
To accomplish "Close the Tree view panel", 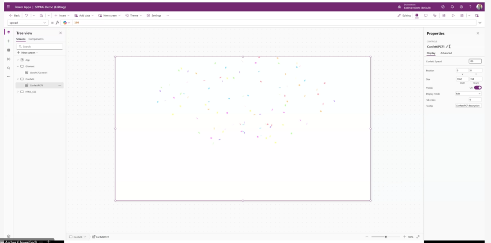I will click(x=60, y=33).
